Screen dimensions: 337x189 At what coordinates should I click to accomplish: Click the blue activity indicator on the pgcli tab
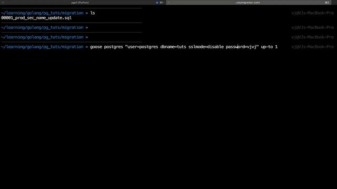157,3
